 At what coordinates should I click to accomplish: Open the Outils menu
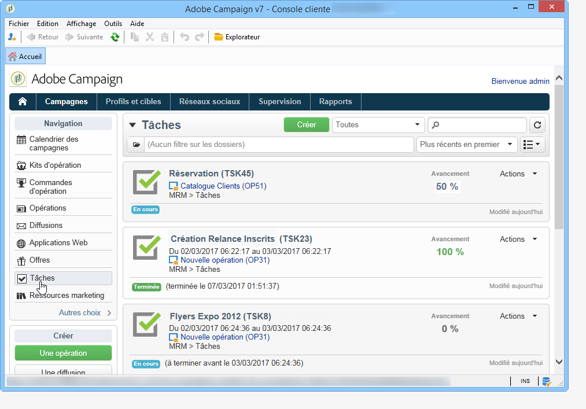click(113, 24)
